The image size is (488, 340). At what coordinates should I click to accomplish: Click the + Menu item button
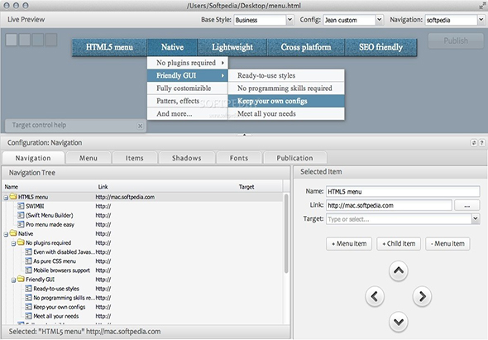[349, 243]
